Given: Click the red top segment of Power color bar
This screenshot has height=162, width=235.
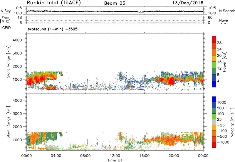Looking at the screenshot, I should [x=214, y=39].
